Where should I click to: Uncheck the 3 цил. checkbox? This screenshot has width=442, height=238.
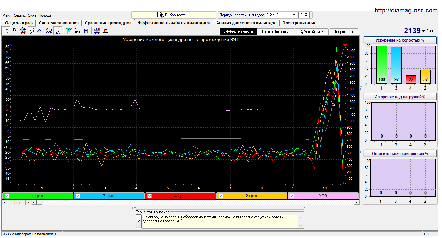78,196
